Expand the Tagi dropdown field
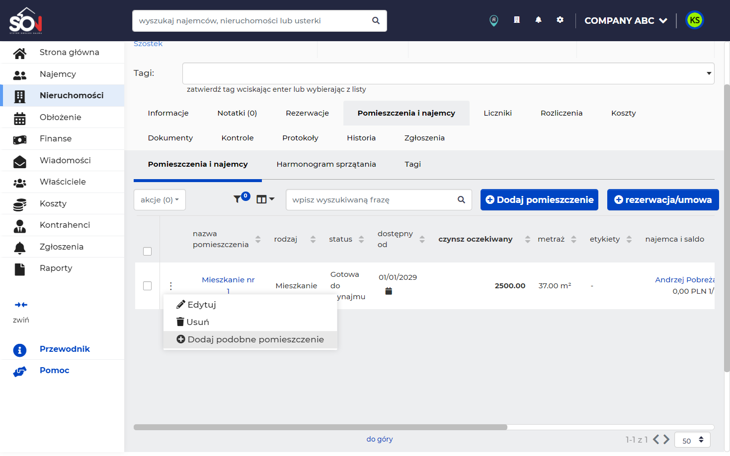 (448, 73)
